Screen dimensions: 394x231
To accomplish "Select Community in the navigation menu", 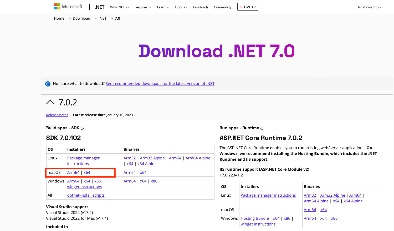I will [222, 7].
